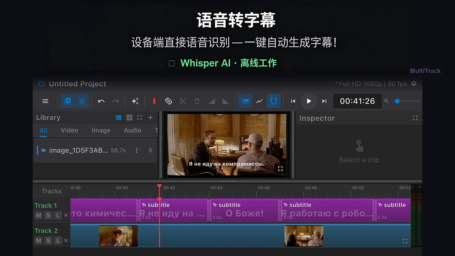
Task: Delete the selected clip with trash icon
Action: (197, 101)
